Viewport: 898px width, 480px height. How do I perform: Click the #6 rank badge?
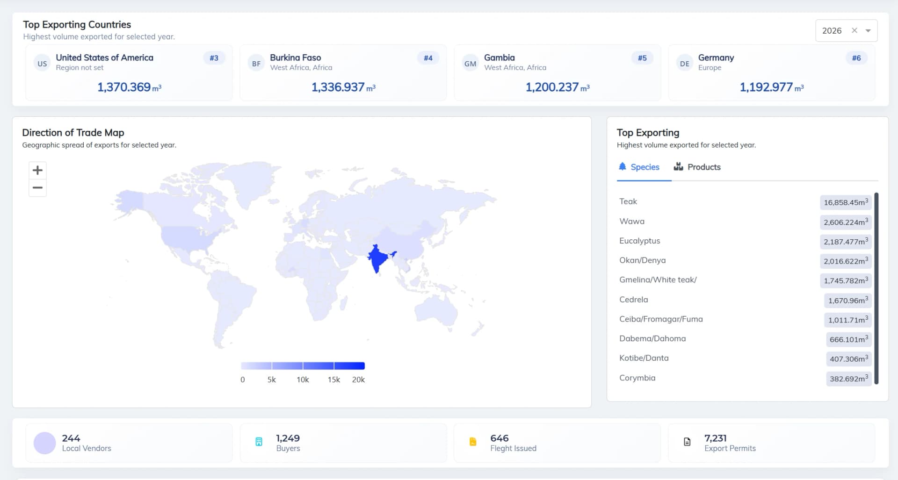point(856,58)
